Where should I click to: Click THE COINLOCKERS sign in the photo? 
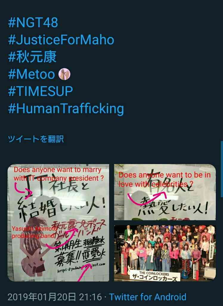[x=155, y=275]
